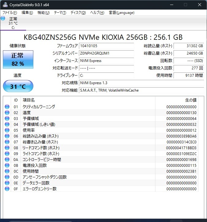
Task: Open the 言語(Language) menu
Action: tap(122, 13)
